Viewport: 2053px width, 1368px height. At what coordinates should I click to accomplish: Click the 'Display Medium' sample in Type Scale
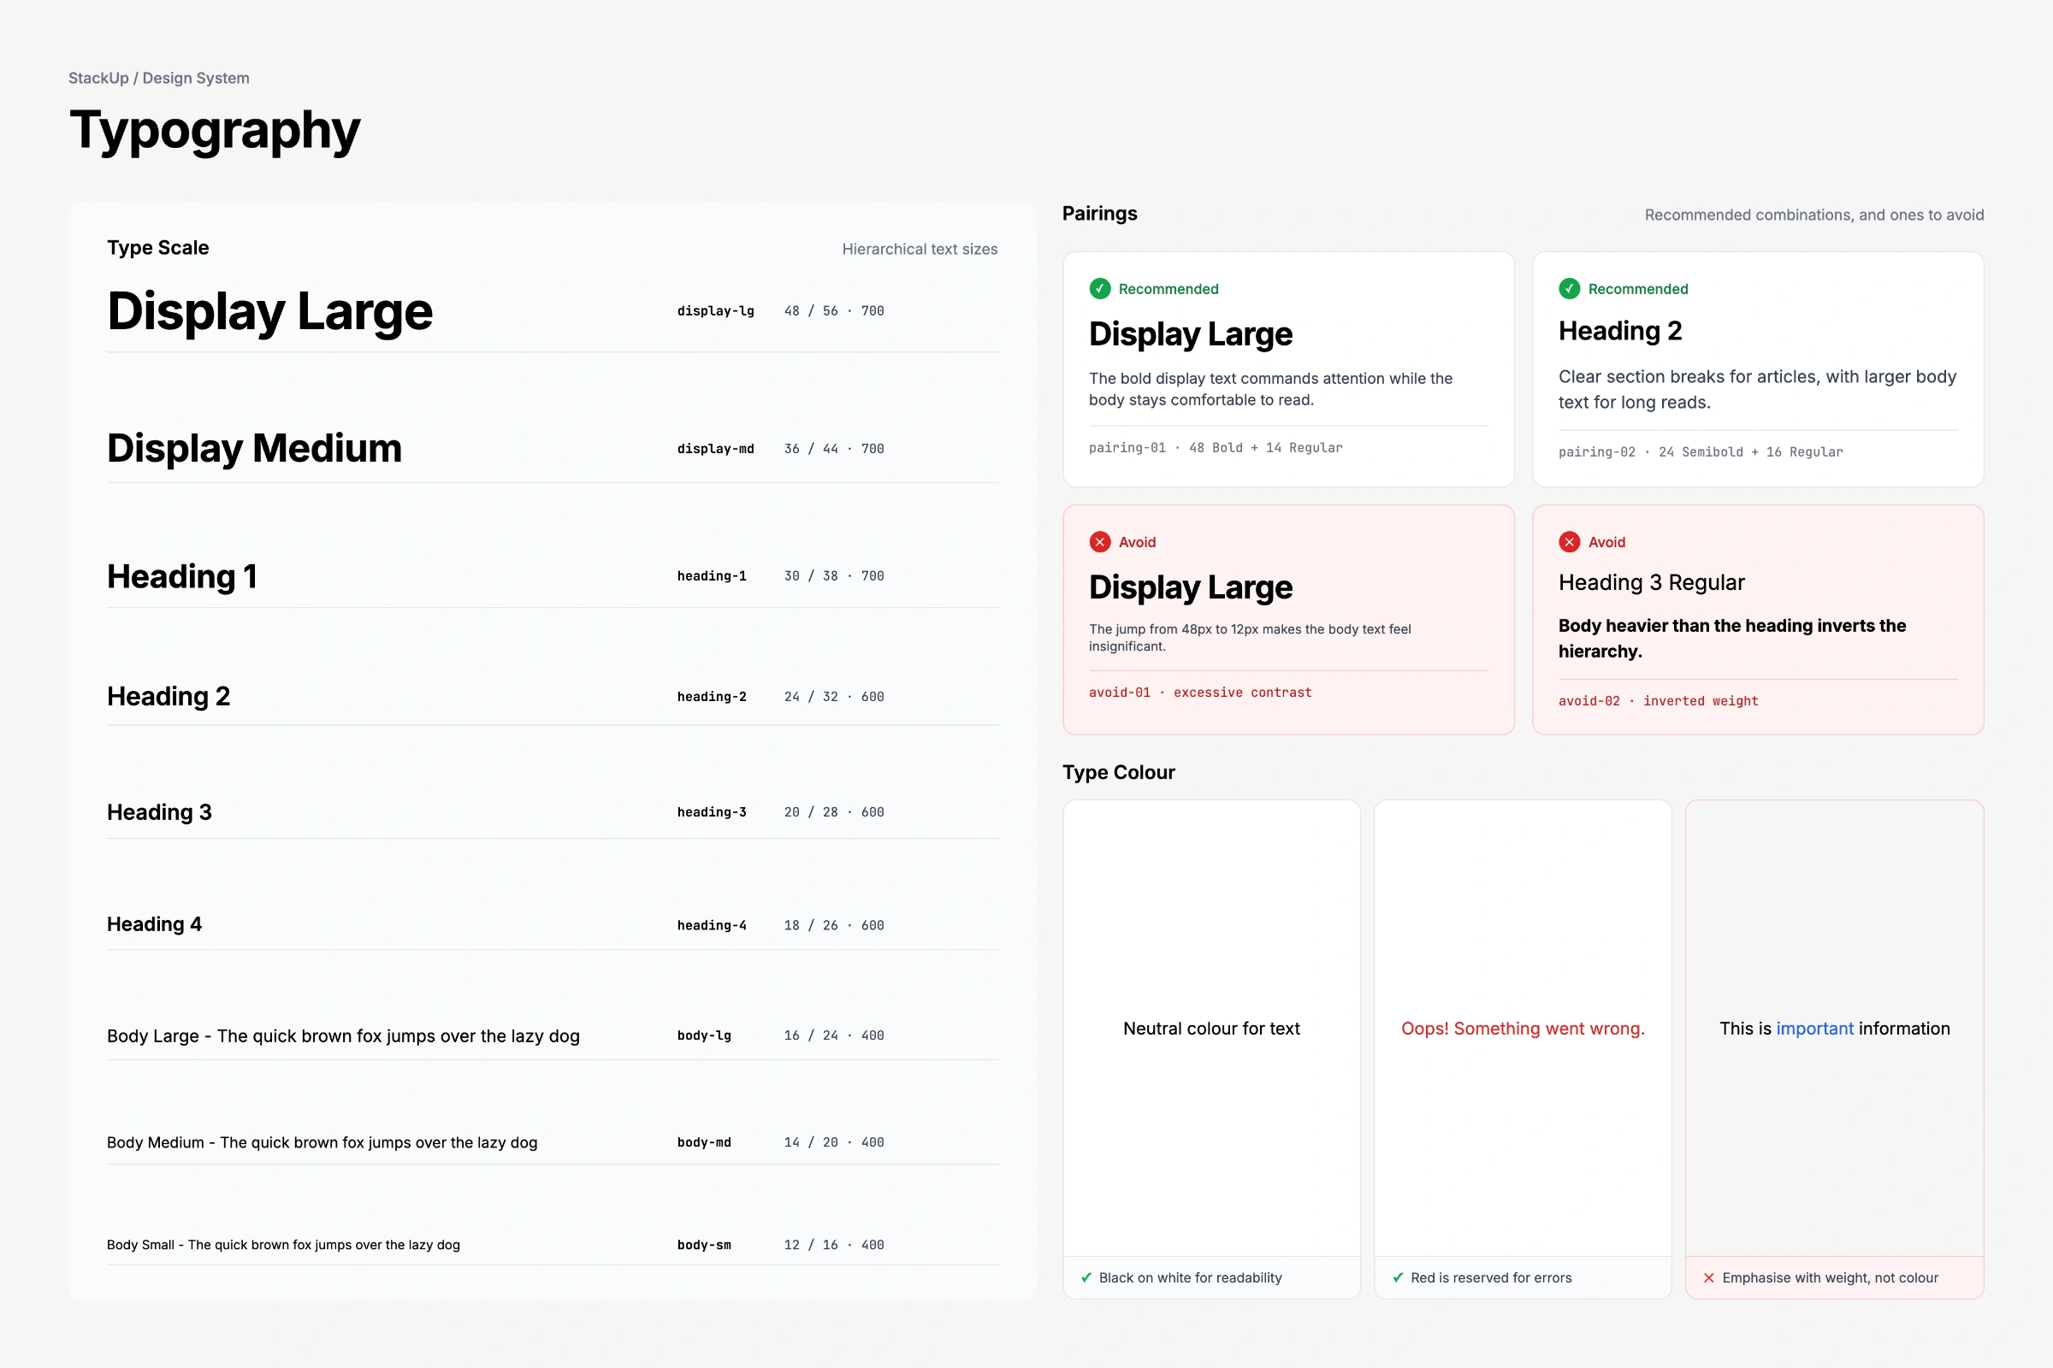(254, 448)
